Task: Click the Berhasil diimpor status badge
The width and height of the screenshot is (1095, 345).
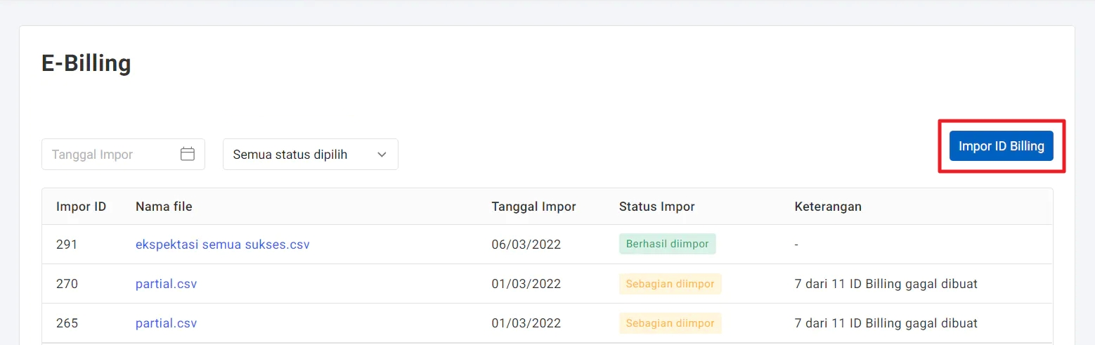Action: [667, 244]
